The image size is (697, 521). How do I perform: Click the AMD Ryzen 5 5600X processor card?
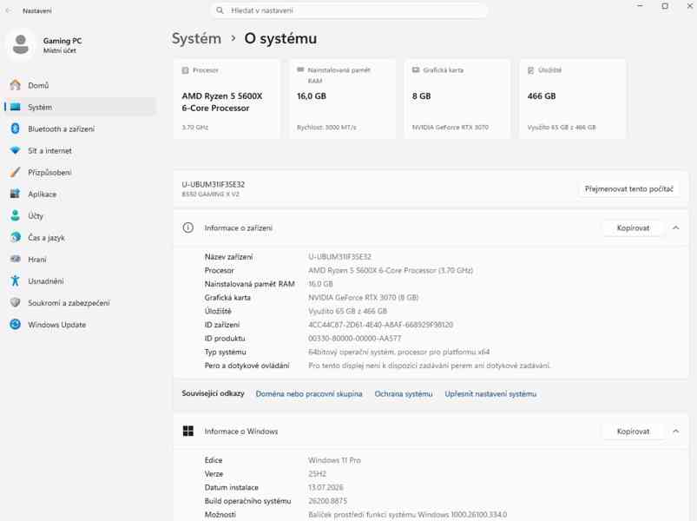click(227, 99)
